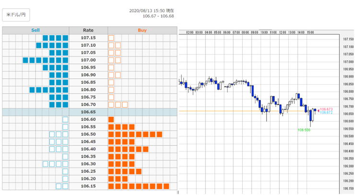The height and width of the screenshot is (195, 355).
Task: Click the 106.60 rate cell
Action: tap(88, 119)
